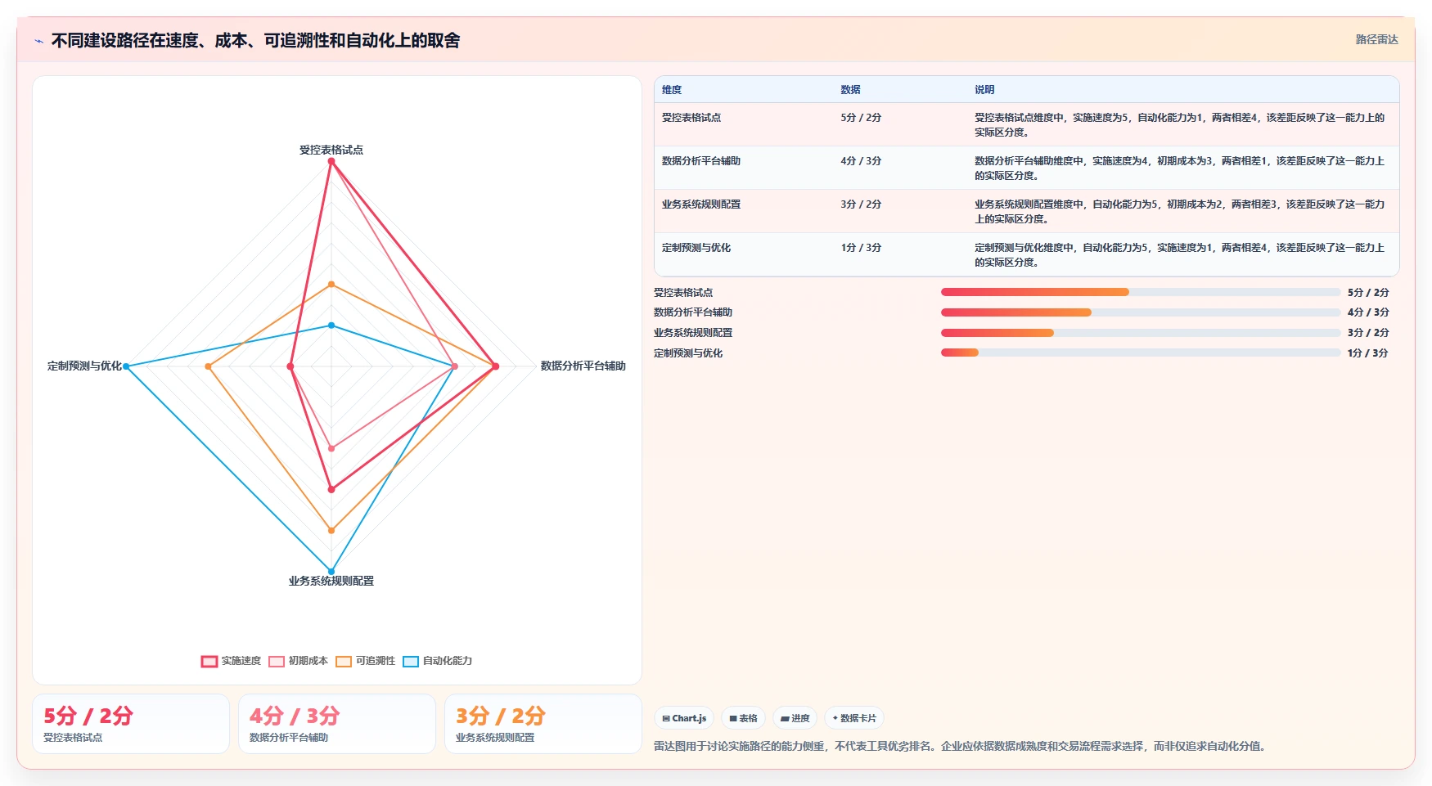
Task: Click the 受控表格试点 axis label on the radar
Action: point(331,150)
